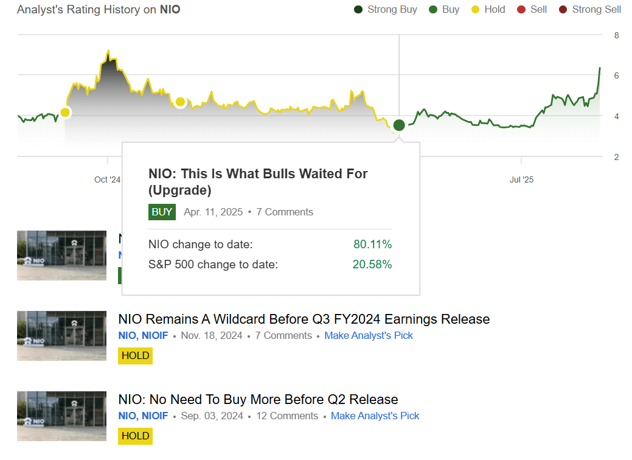The height and width of the screenshot is (460, 632).
Task: Open the thumbnail of the partially hidden top article
Action: click(61, 256)
